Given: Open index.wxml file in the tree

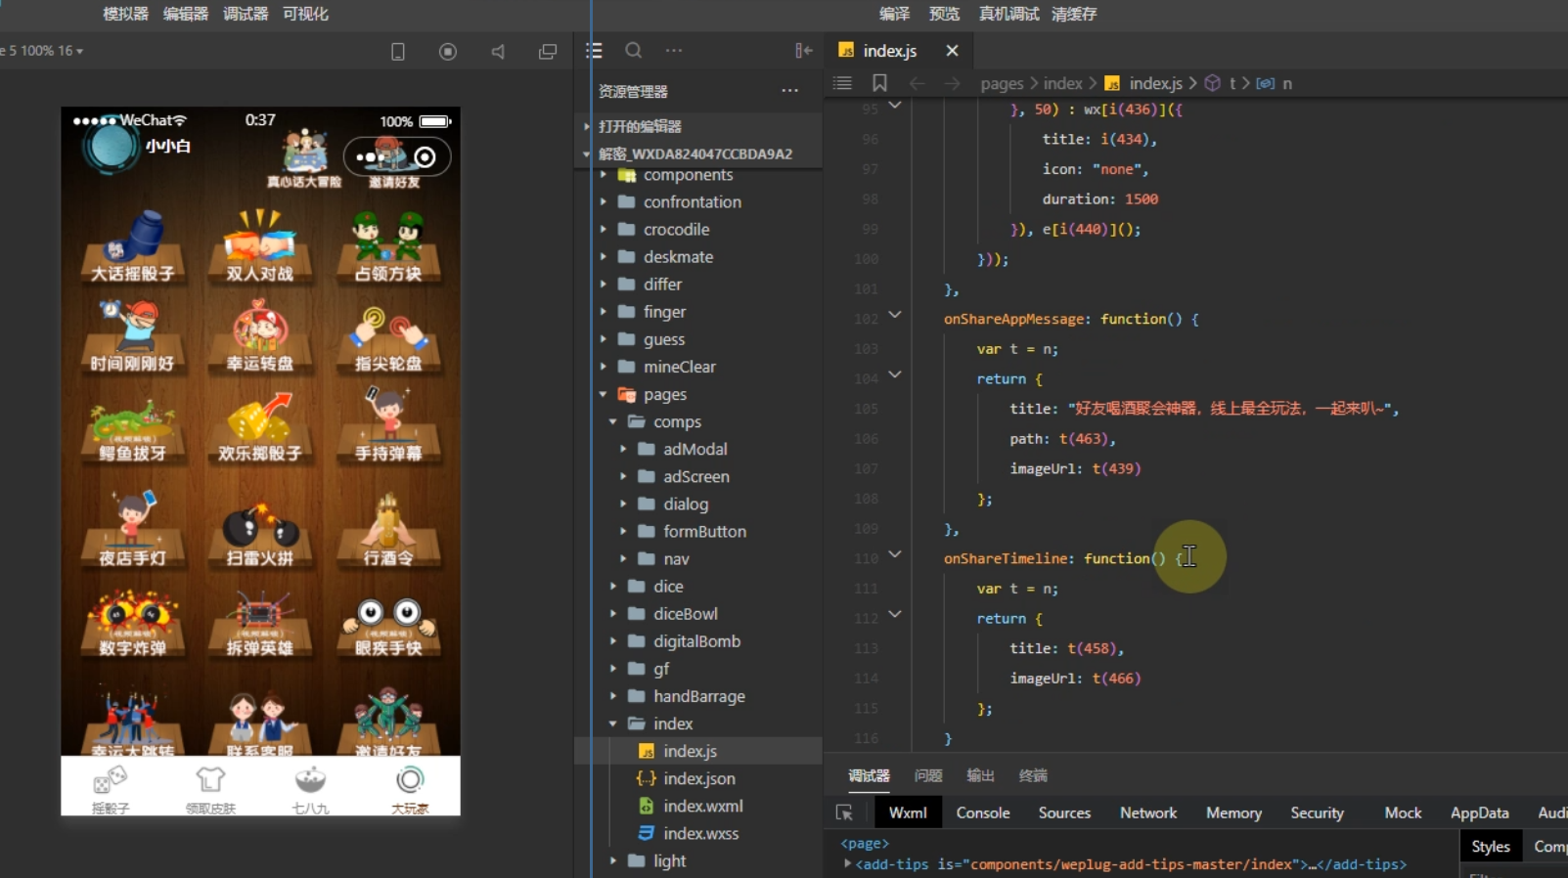Looking at the screenshot, I should coord(702,806).
